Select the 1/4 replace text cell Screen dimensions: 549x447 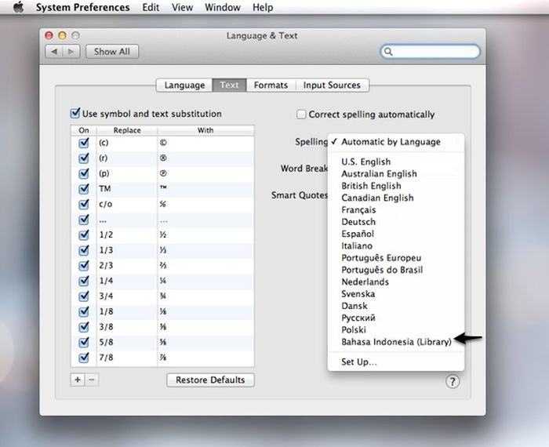tap(127, 281)
